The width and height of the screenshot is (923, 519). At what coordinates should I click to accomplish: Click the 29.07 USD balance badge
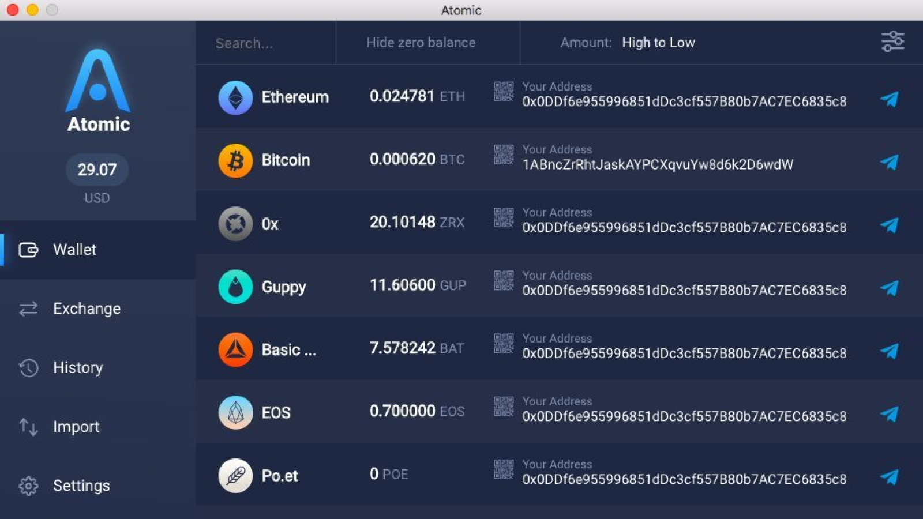(97, 170)
